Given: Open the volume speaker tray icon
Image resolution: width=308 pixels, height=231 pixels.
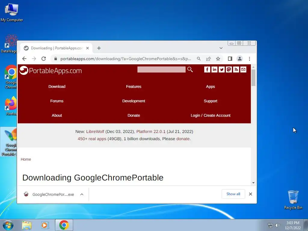Looking at the screenshot, I should [278, 225].
